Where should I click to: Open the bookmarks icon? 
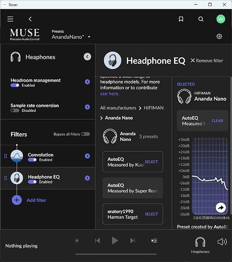click(181, 19)
